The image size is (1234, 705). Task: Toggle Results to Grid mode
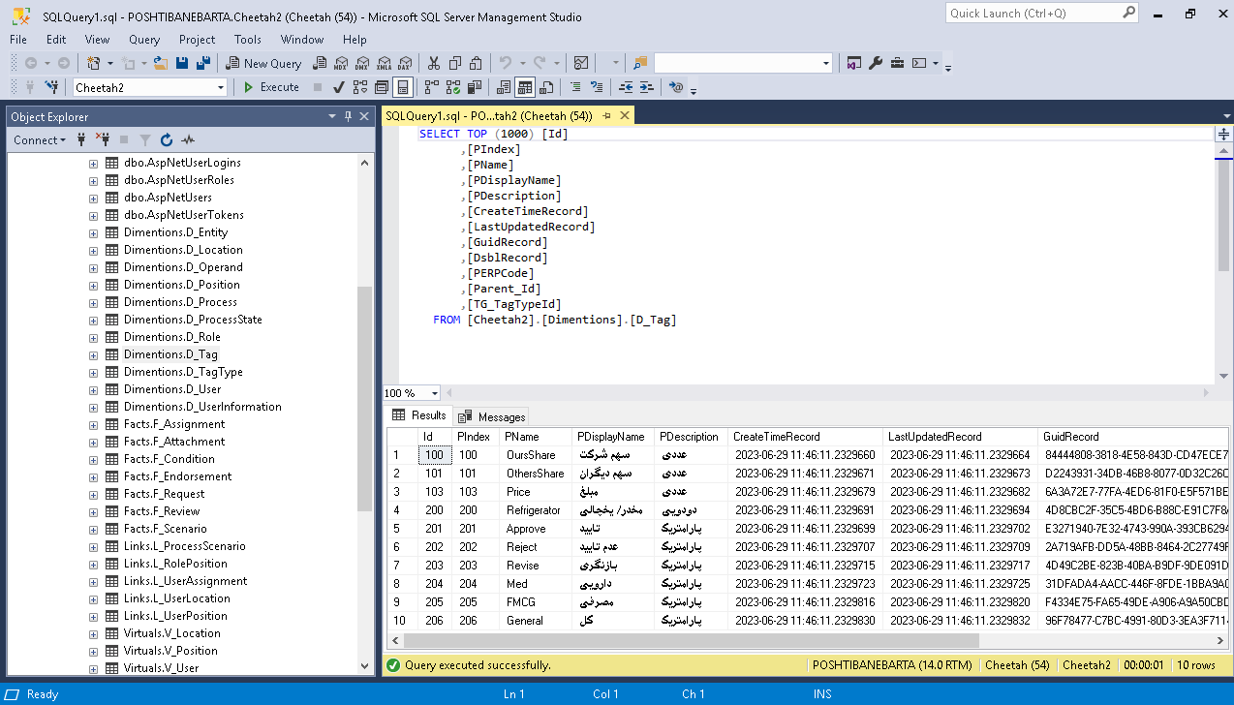pyautogui.click(x=524, y=87)
